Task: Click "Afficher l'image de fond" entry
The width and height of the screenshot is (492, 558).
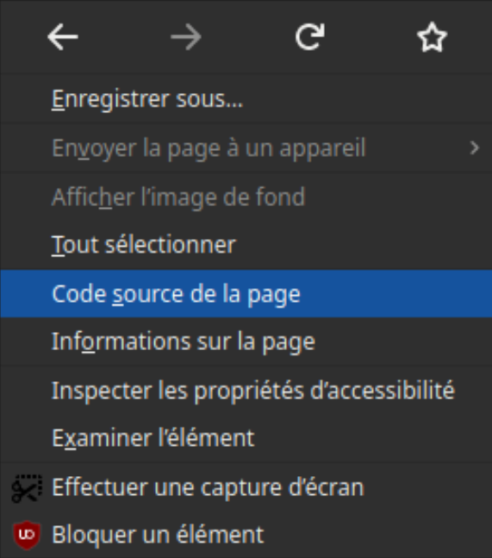Action: (x=246, y=197)
